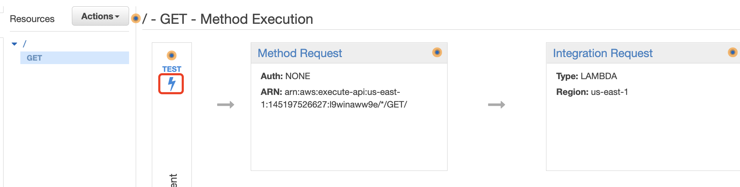Click the Resources panel heading

click(32, 19)
